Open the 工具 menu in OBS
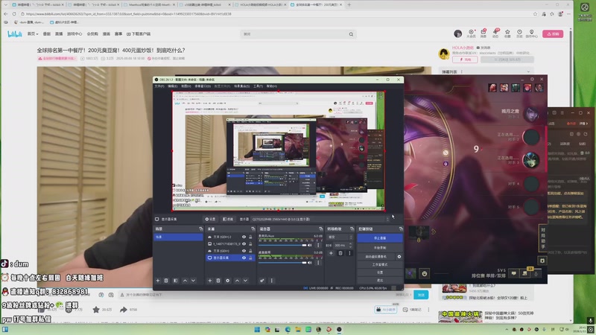The height and width of the screenshot is (335, 596). click(258, 86)
